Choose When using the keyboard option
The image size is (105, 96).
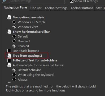pyautogui.click(x=14, y=75)
